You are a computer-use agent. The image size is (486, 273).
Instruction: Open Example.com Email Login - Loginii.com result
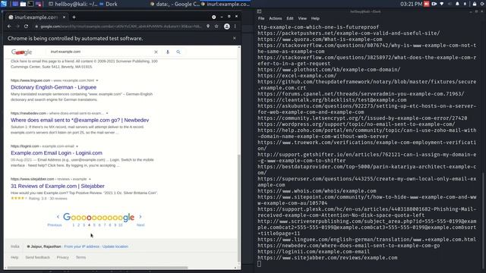click(56, 153)
